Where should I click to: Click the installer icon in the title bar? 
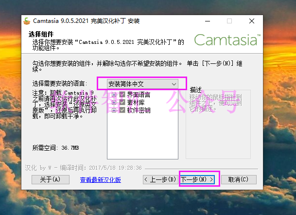coord(27,21)
